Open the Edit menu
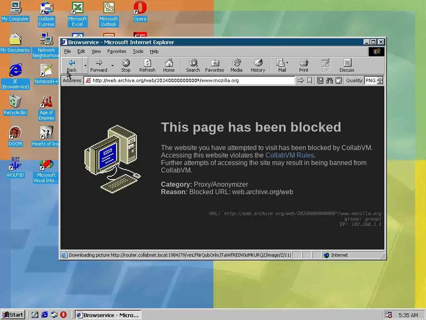 (81, 51)
